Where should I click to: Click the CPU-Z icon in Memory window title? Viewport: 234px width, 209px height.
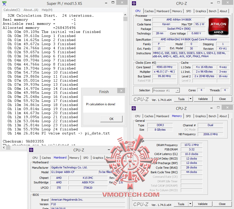134,108
